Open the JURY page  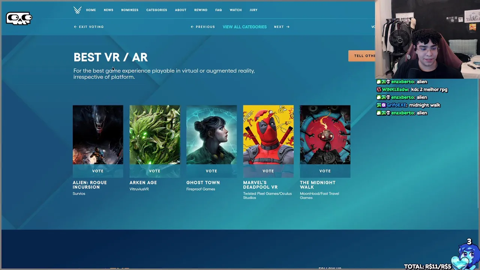253,10
